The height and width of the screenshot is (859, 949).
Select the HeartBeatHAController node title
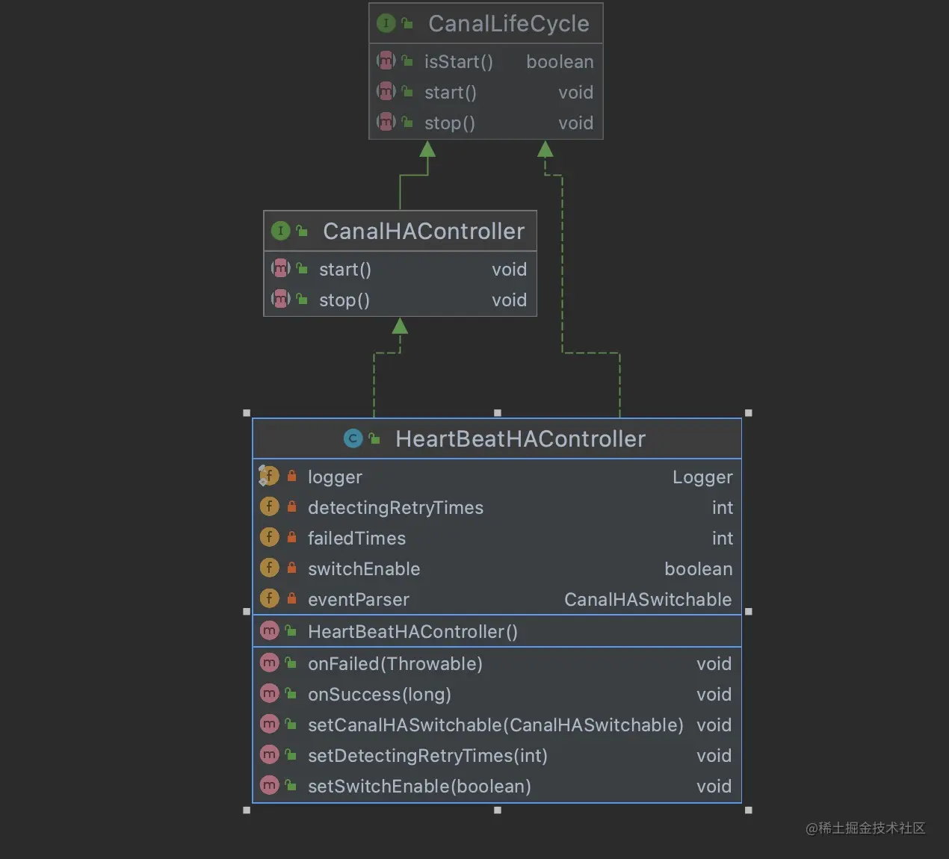point(520,439)
